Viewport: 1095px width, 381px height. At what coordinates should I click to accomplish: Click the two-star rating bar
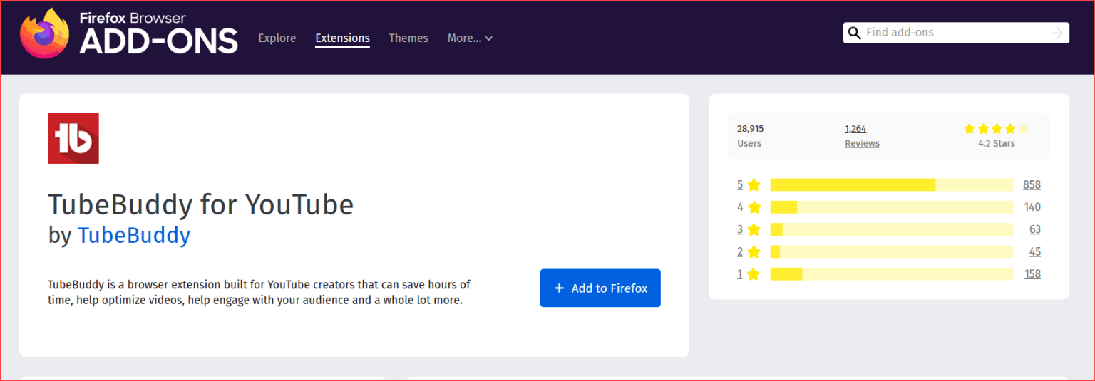892,251
